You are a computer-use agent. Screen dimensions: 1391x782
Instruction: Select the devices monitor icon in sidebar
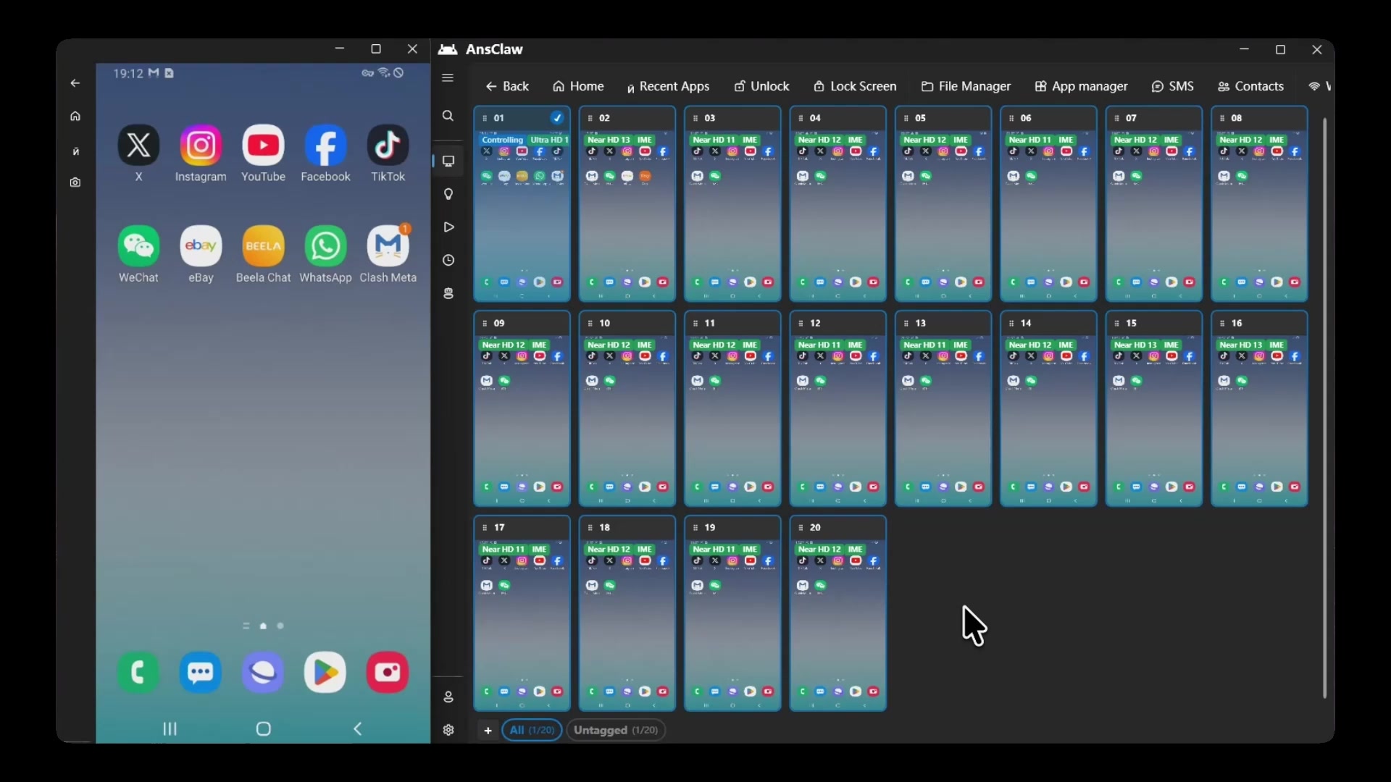click(x=448, y=161)
